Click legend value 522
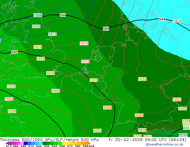The image size is (190, 147). click(x=39, y=146)
